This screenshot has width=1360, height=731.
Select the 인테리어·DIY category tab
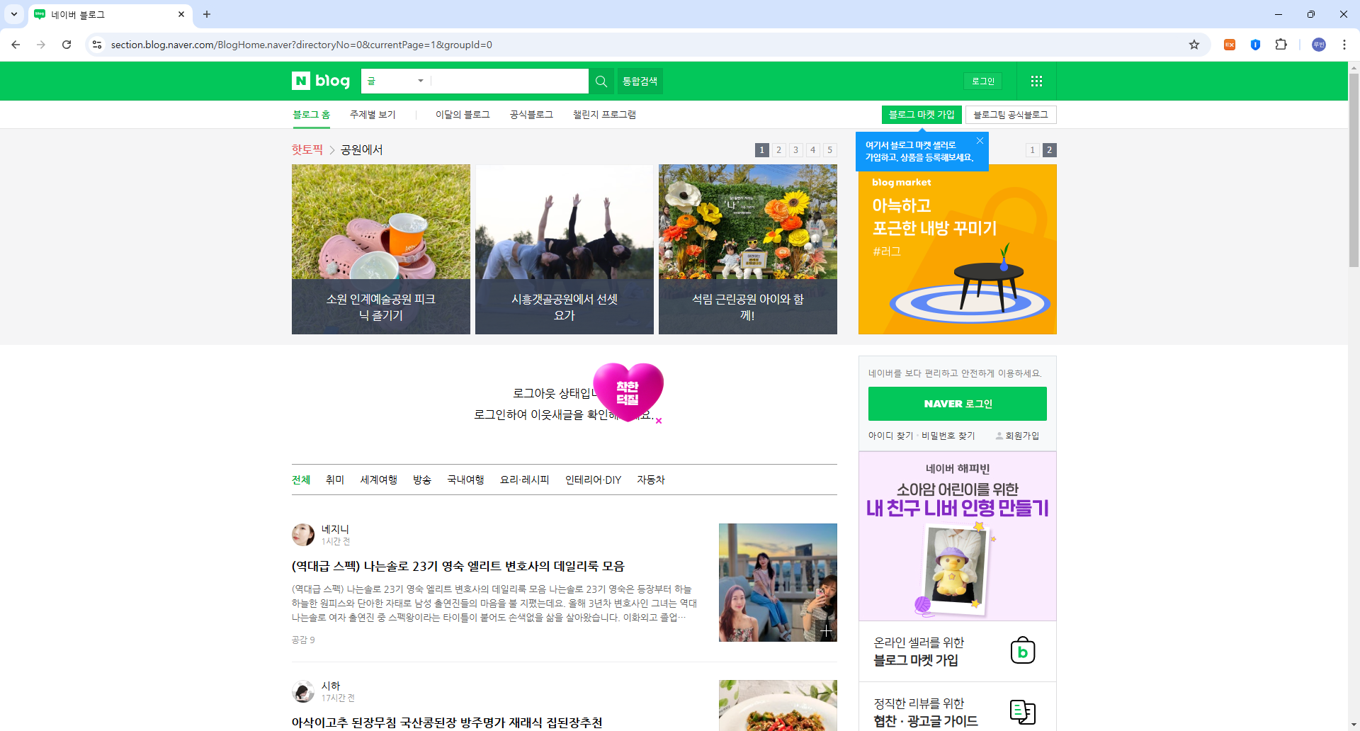click(593, 480)
